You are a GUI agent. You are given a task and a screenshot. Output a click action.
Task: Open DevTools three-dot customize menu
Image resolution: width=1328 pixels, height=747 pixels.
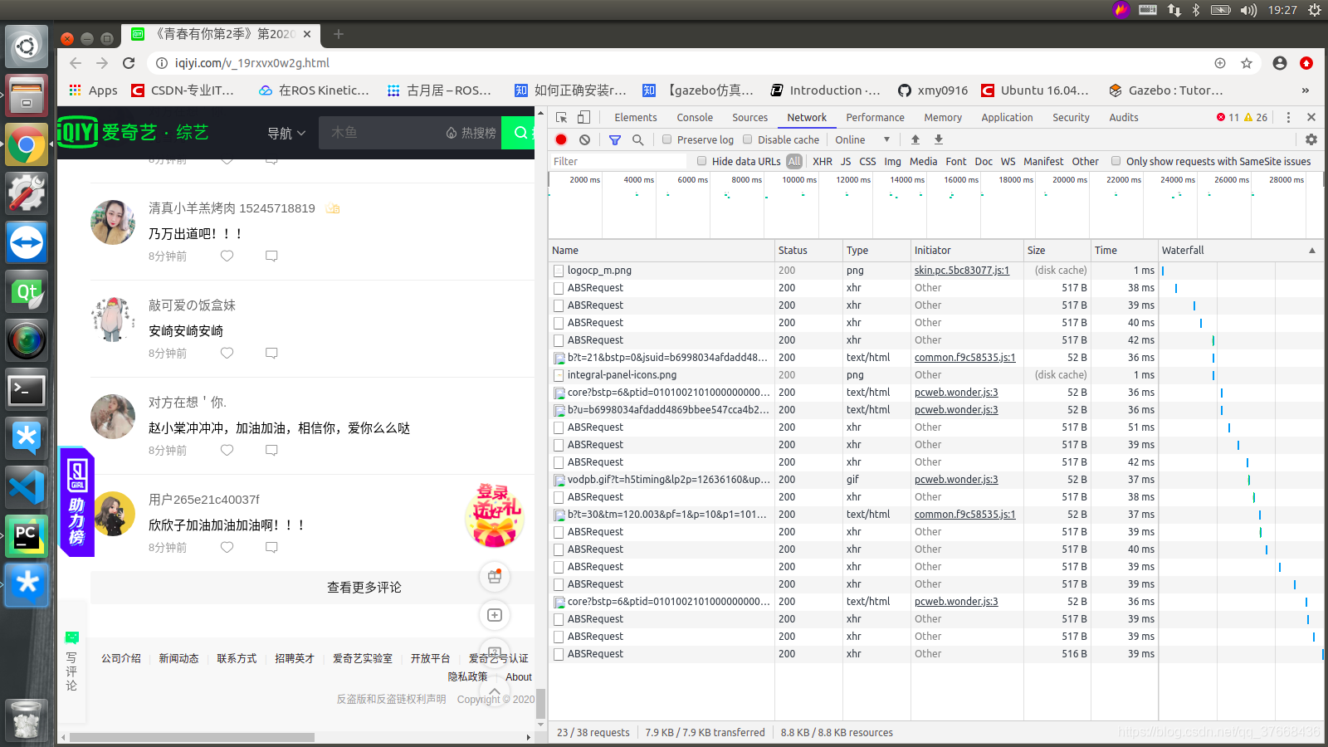1288,117
